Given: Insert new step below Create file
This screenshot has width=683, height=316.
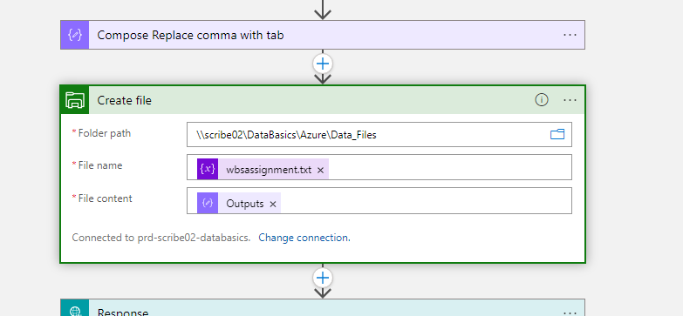Looking at the screenshot, I should point(323,278).
